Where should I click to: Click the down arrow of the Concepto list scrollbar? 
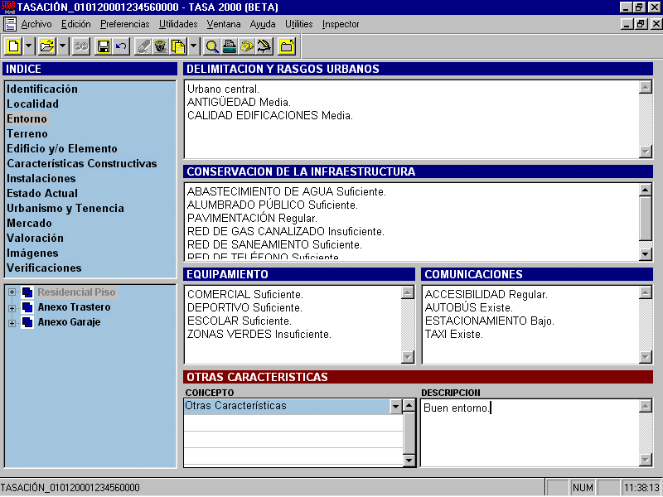coord(409,461)
